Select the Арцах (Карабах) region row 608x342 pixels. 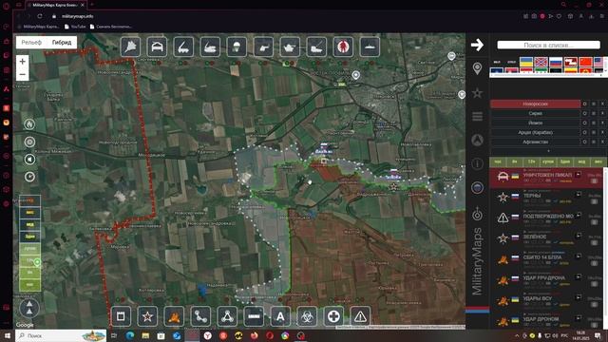(x=535, y=132)
